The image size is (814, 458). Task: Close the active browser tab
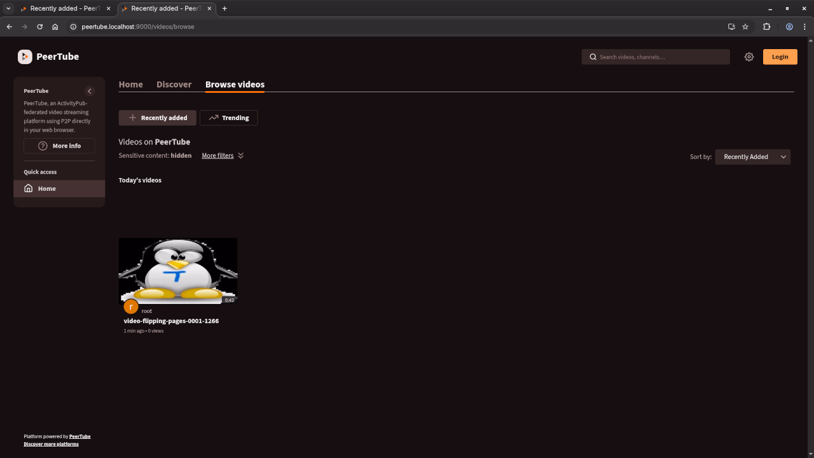point(209,9)
